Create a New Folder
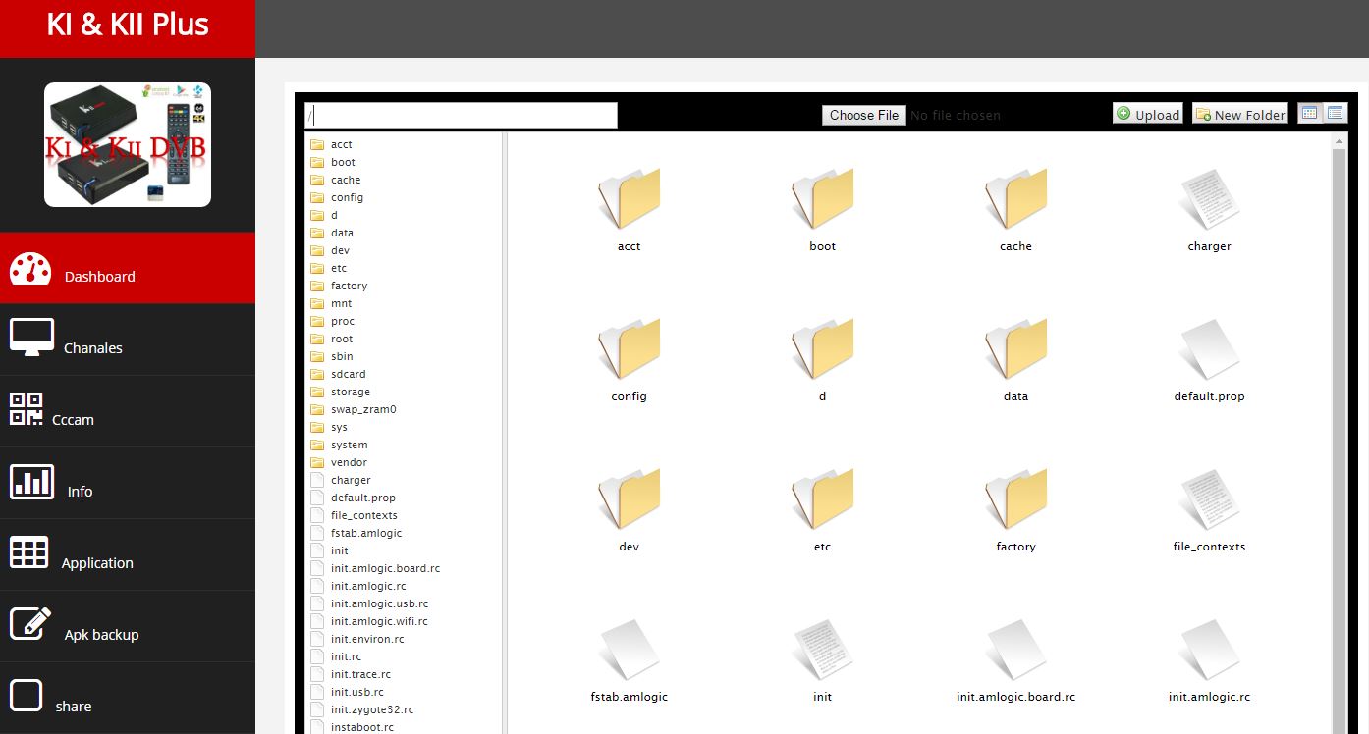The width and height of the screenshot is (1369, 734). point(1239,114)
